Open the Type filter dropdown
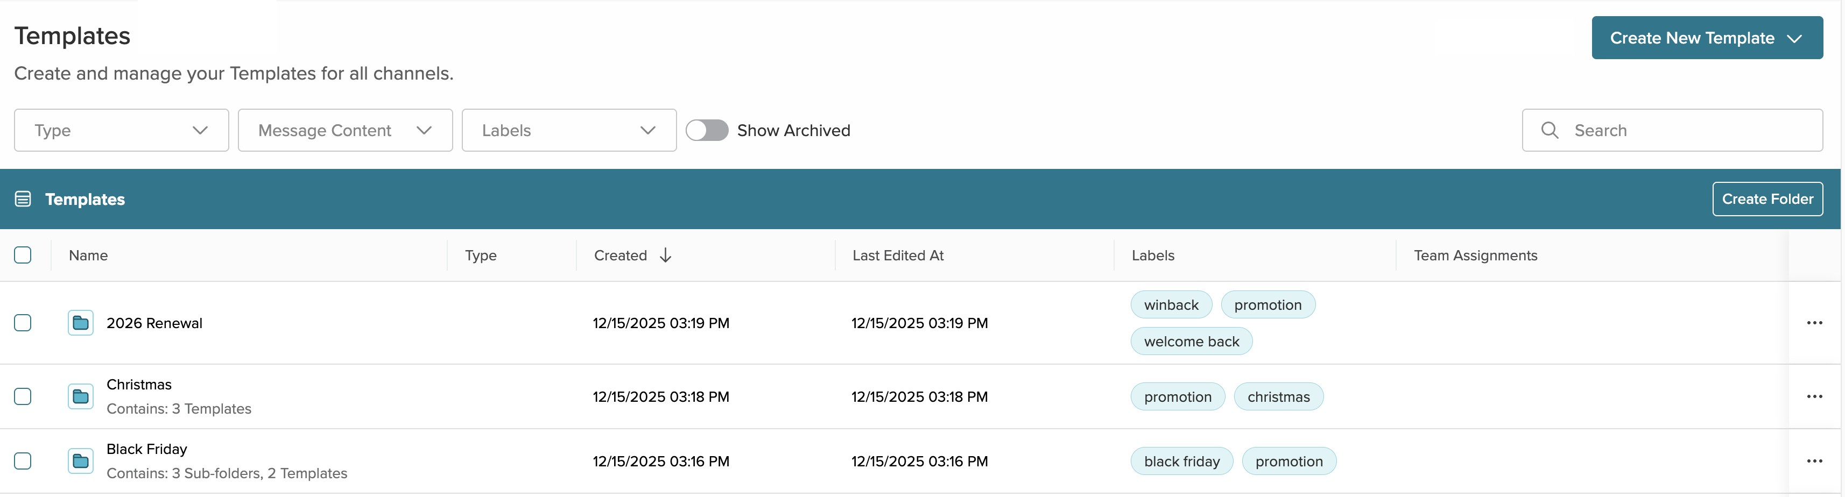 click(x=121, y=130)
